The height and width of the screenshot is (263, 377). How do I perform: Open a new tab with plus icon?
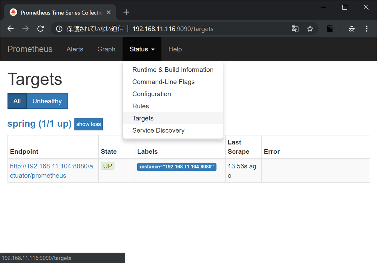[x=126, y=12]
